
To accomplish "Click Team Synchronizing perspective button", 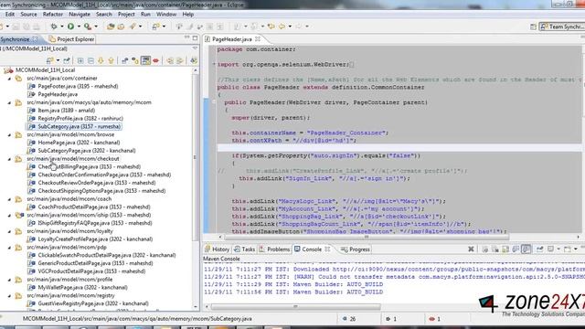I will [x=562, y=27].
